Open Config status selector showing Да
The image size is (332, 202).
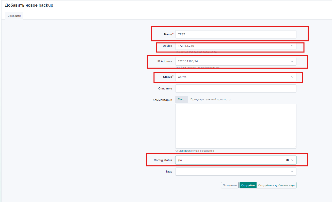pos(229,160)
